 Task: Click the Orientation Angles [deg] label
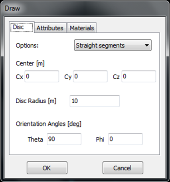point(49,124)
